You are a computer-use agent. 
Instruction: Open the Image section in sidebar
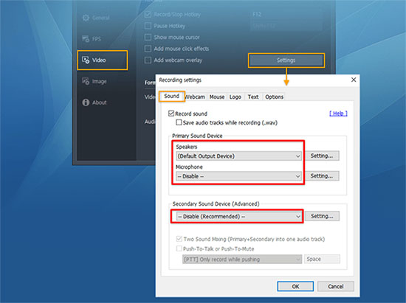coord(94,81)
